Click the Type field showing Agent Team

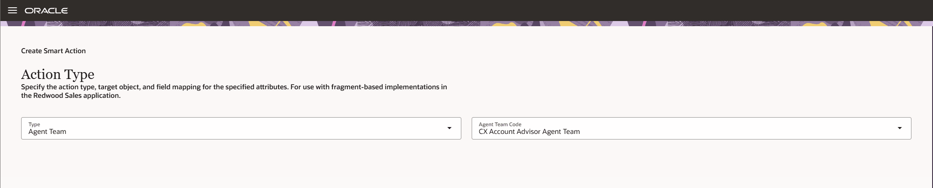pyautogui.click(x=241, y=128)
